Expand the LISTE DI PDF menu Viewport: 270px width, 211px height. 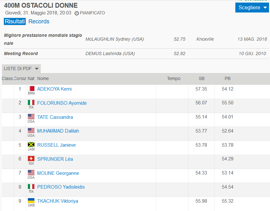click(x=21, y=69)
